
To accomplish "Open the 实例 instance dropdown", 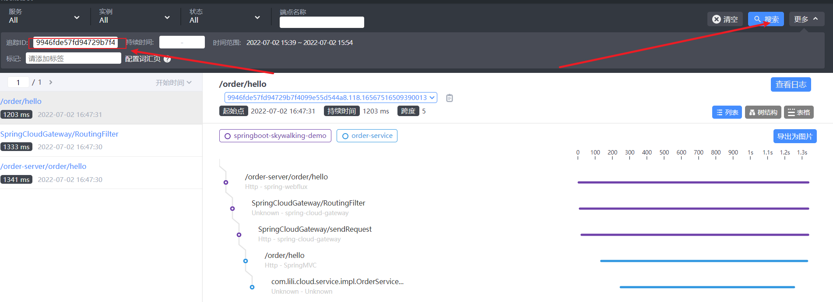I will 134,16.
